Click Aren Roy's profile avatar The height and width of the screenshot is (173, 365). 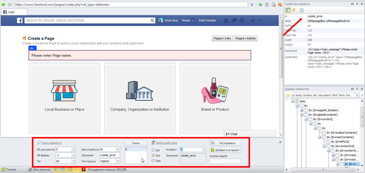[x=160, y=20]
